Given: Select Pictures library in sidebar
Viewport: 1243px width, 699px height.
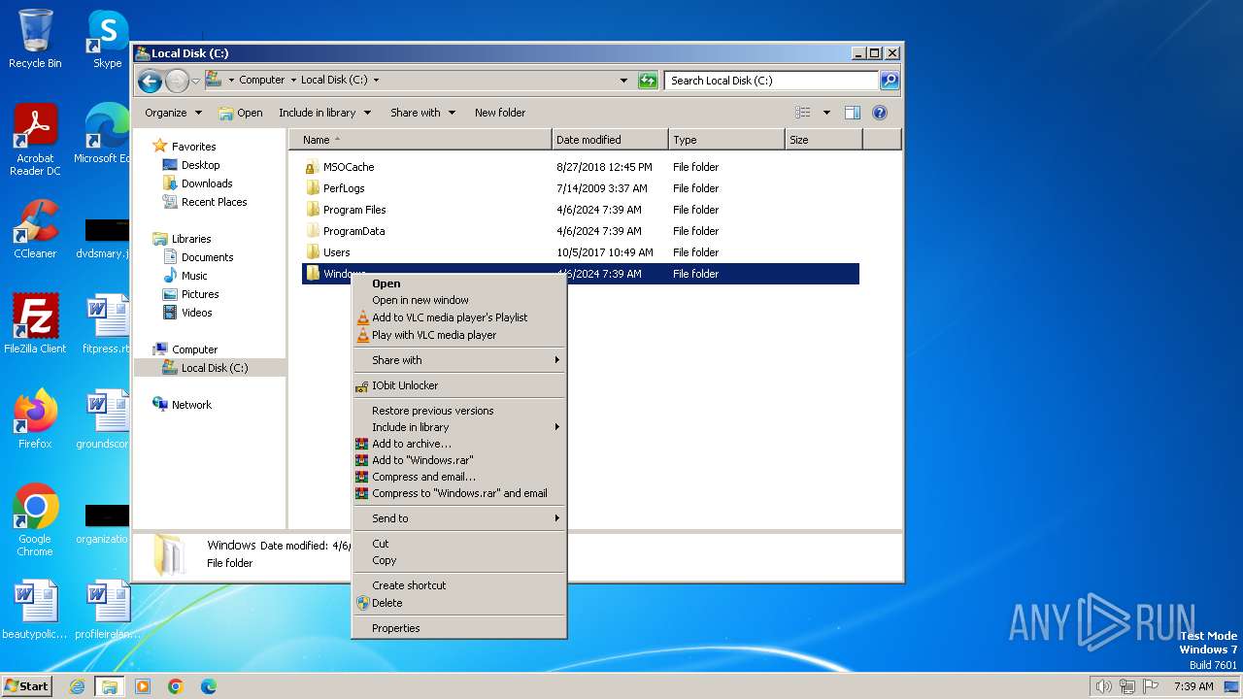Looking at the screenshot, I should click(200, 294).
